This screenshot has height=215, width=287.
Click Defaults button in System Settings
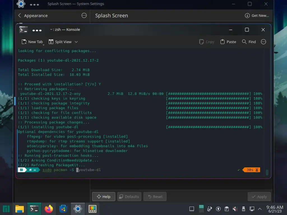(x=129, y=197)
